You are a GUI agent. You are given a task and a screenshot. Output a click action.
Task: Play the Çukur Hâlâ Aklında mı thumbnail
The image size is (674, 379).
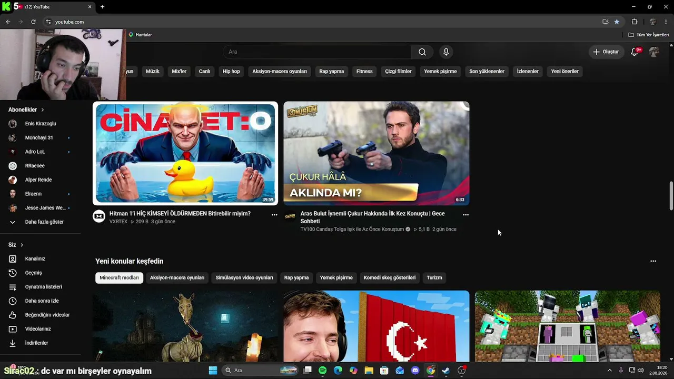point(376,153)
